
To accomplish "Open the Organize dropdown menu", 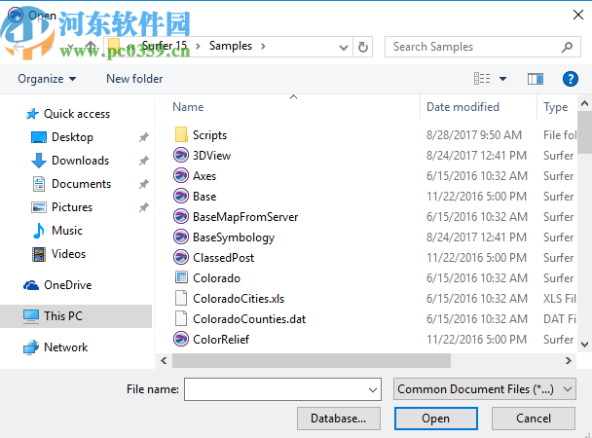I will coord(47,79).
